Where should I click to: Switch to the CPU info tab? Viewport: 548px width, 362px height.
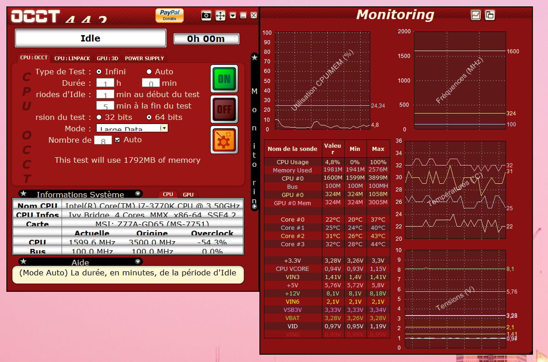point(168,194)
